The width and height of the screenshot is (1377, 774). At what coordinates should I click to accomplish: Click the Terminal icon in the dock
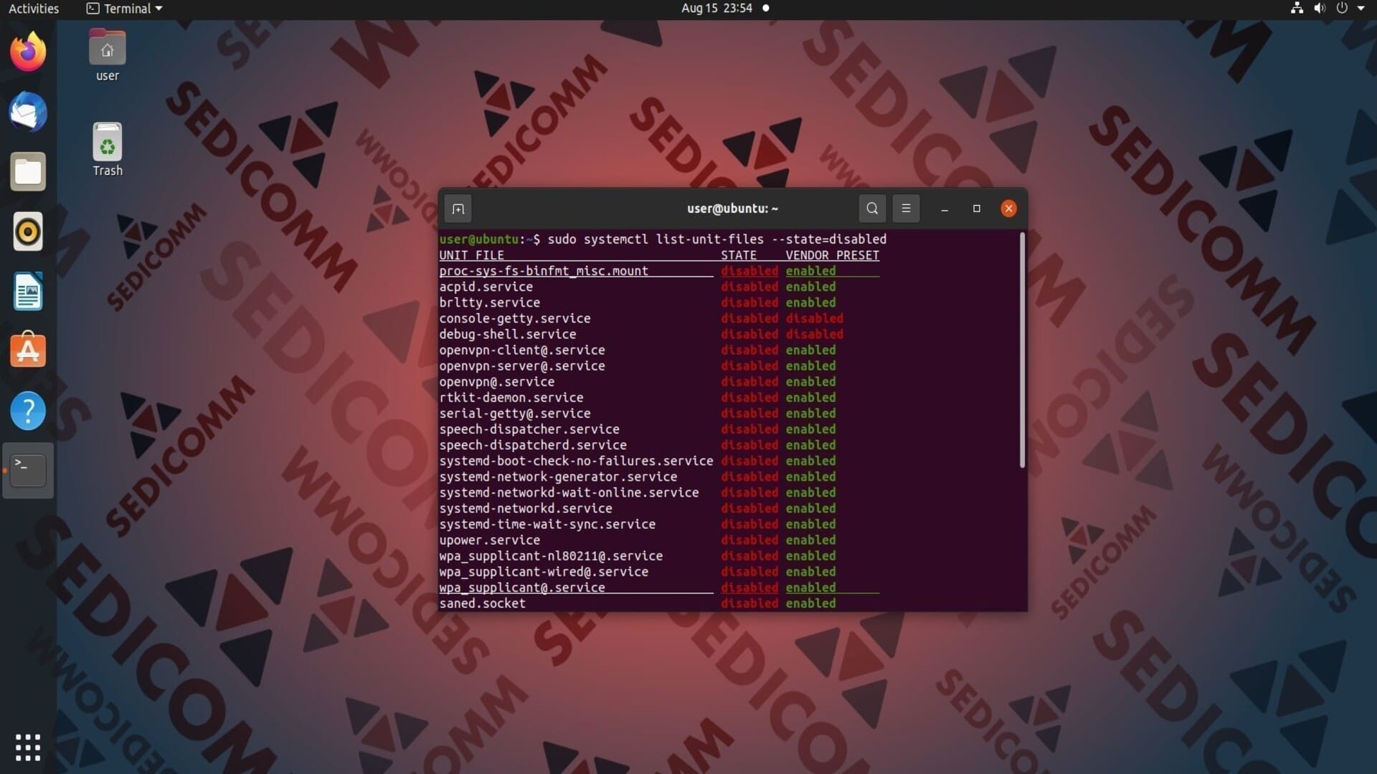(28, 470)
